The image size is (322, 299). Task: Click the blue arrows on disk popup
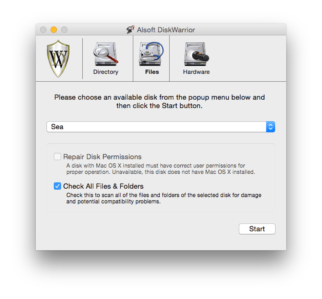click(270, 127)
